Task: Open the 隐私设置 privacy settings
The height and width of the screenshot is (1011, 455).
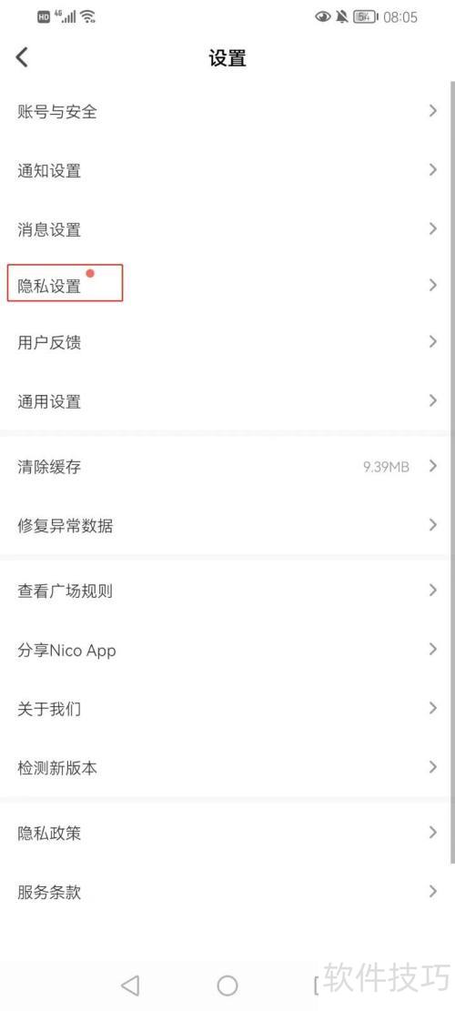Action: coord(227,285)
